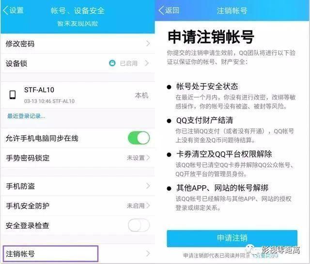Tap the back arrow next to 返回

(x=161, y=10)
